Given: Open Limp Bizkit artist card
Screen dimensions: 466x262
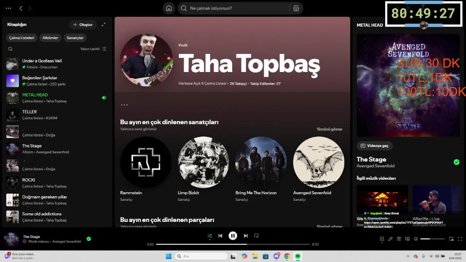Looking at the screenshot, I should pyautogui.click(x=204, y=170).
